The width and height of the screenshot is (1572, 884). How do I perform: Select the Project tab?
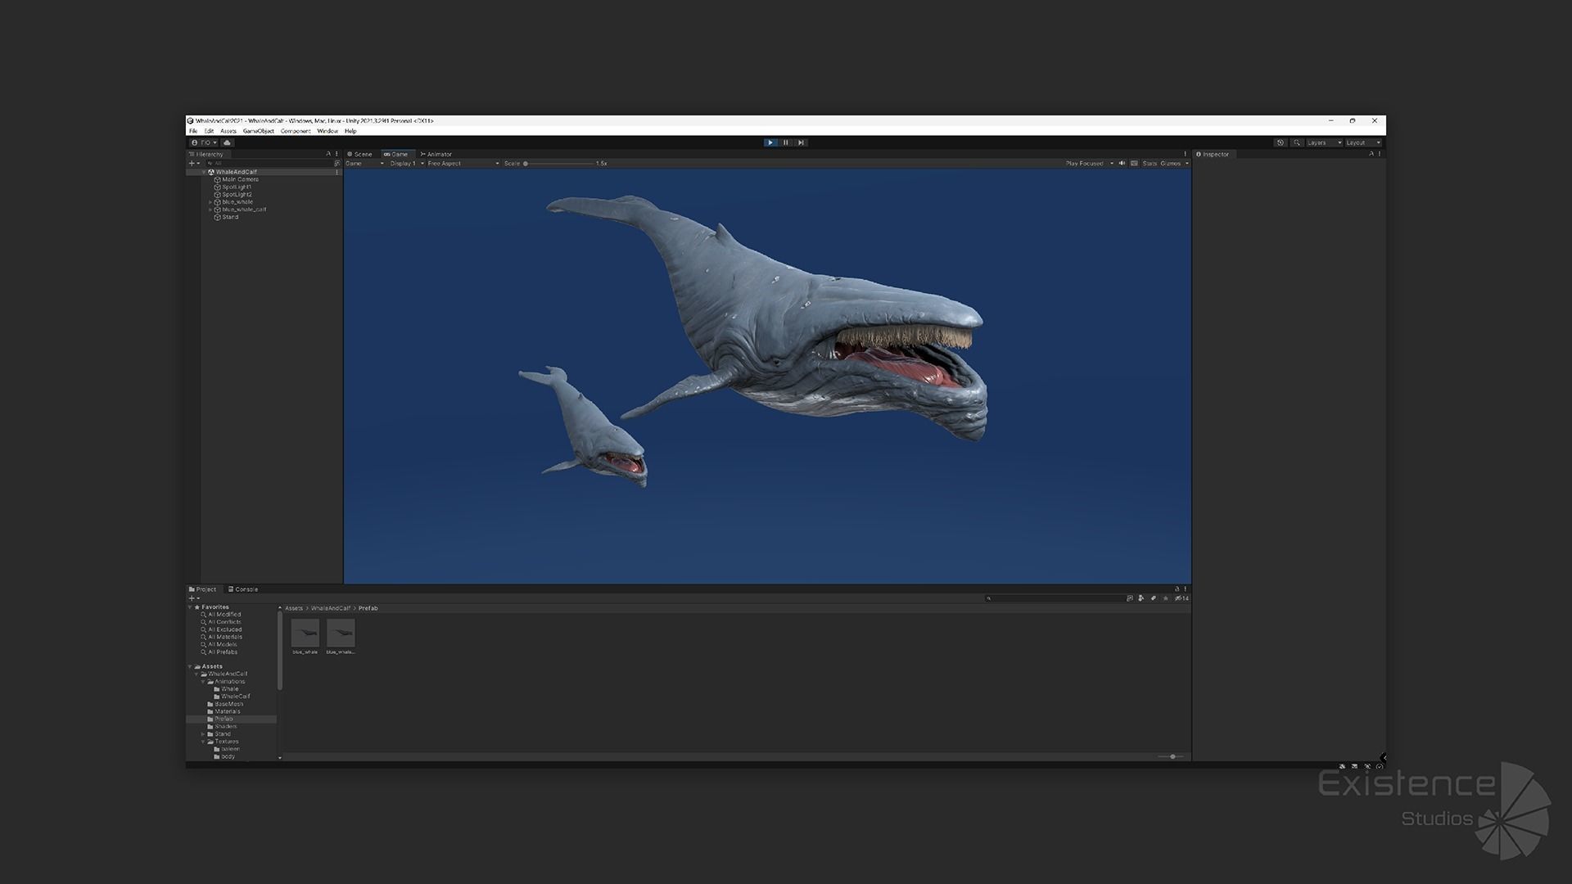[x=203, y=589]
